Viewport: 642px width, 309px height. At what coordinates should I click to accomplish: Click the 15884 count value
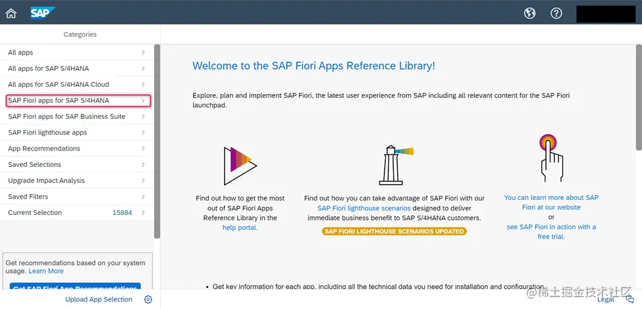click(122, 212)
